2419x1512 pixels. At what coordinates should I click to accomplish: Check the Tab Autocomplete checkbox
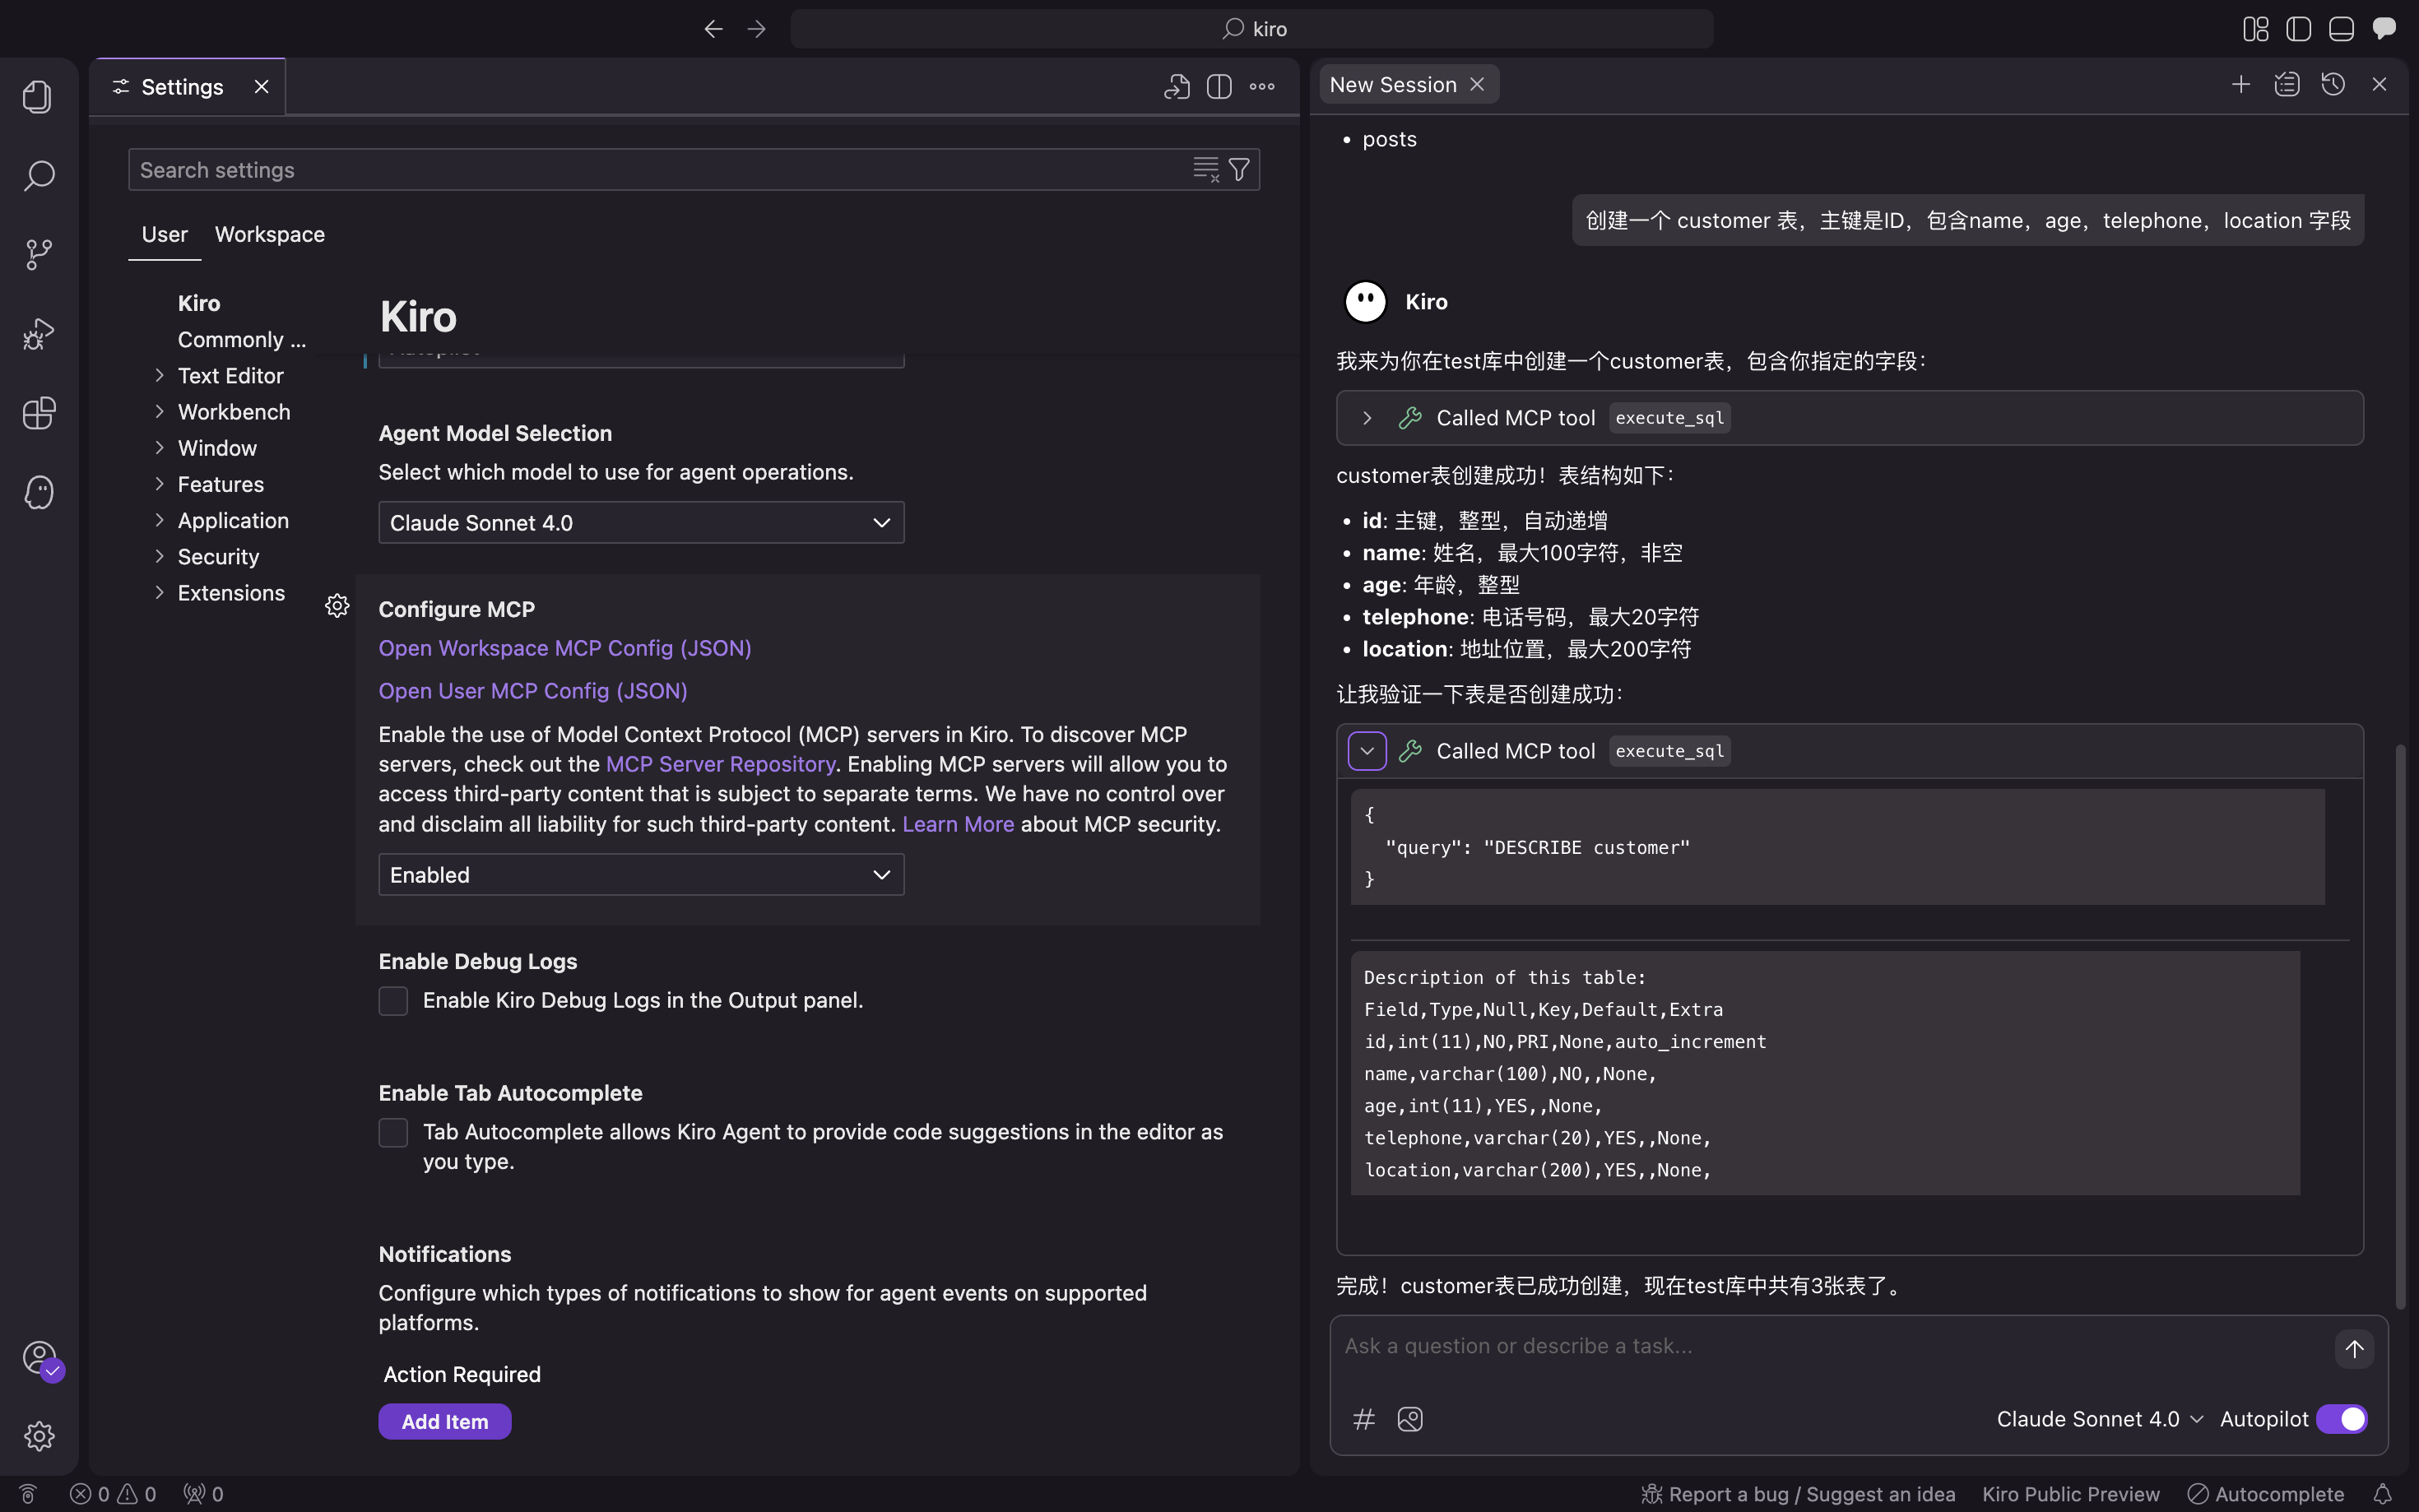click(x=393, y=1132)
